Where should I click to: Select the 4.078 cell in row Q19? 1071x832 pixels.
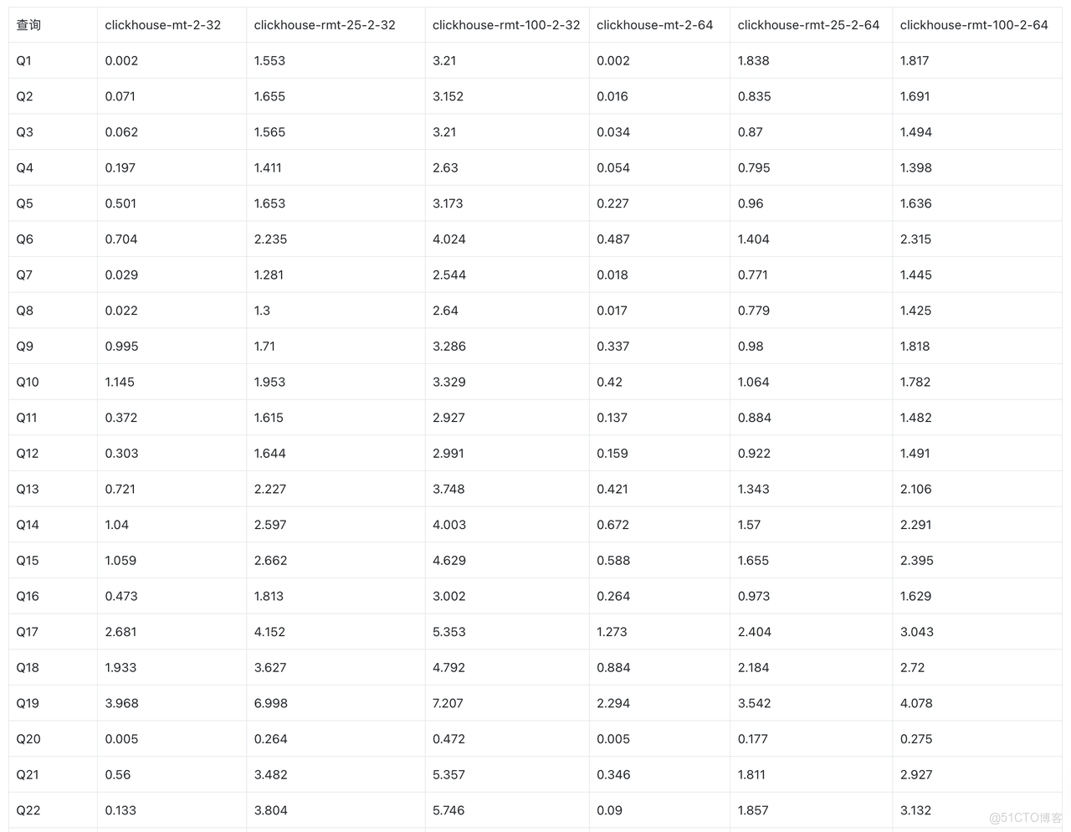[x=916, y=703]
